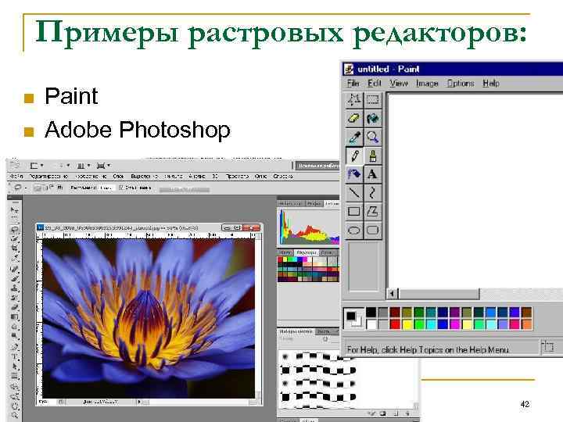Viewport: 563px width, 422px height.
Task: Select the Rectangle shape tool in Paint
Action: pos(354,212)
